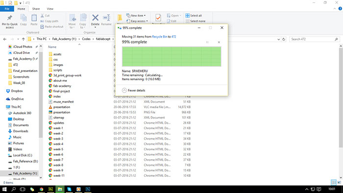The width and height of the screenshot is (343, 193).
Task: Click the Copy icon in Clipboard group
Action: pos(24,18)
